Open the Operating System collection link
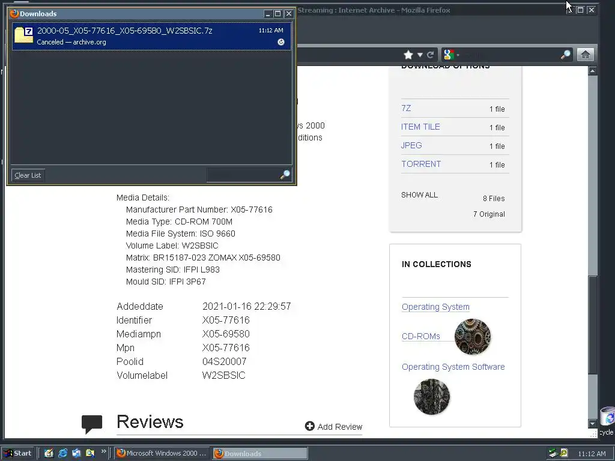Image resolution: width=615 pixels, height=461 pixels. 435,307
